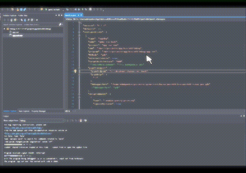
Task: Switch to the Property Manager tab
Action: coord(39,111)
